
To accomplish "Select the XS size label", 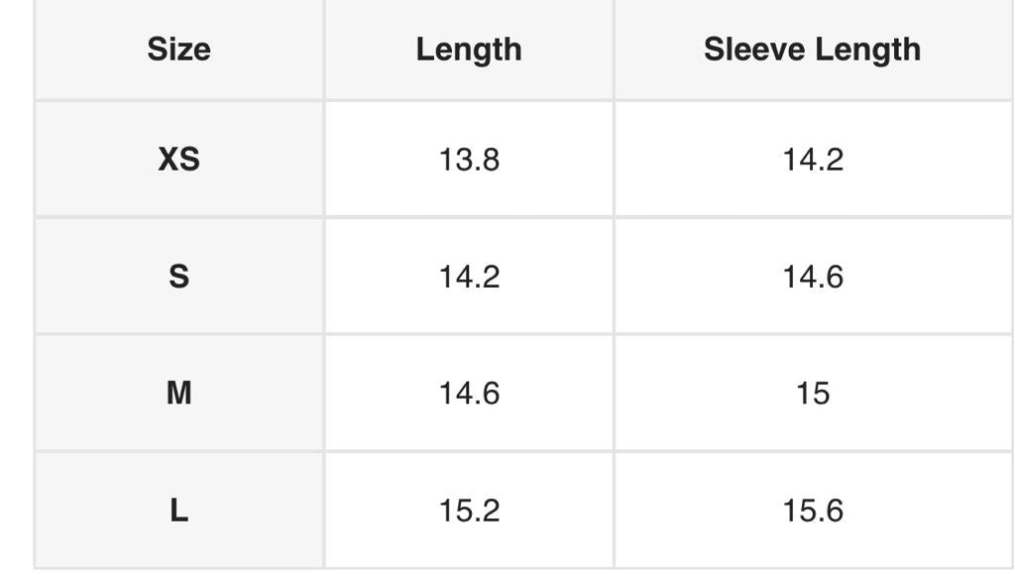I will [178, 159].
